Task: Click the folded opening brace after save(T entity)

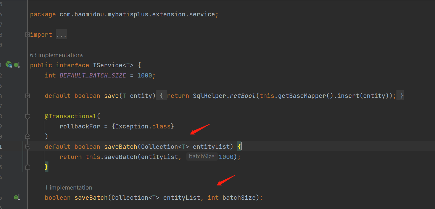Action: point(161,96)
